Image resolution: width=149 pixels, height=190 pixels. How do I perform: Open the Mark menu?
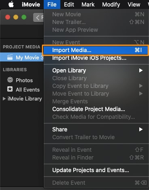88,4
